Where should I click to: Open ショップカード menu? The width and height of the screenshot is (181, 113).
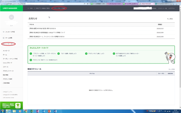coord(8,63)
